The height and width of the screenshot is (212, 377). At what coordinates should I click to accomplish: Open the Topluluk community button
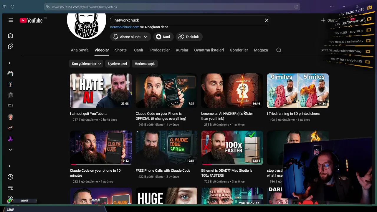[x=189, y=37]
